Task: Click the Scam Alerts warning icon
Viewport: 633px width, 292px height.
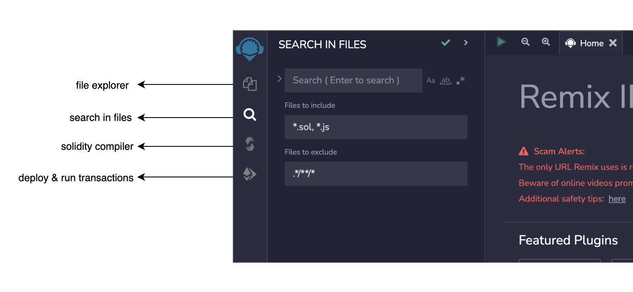Action: tap(523, 151)
